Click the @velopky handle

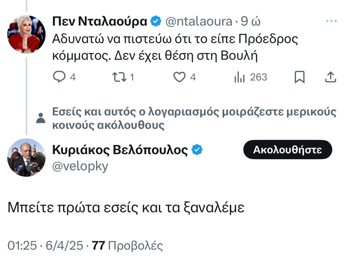coord(80,167)
